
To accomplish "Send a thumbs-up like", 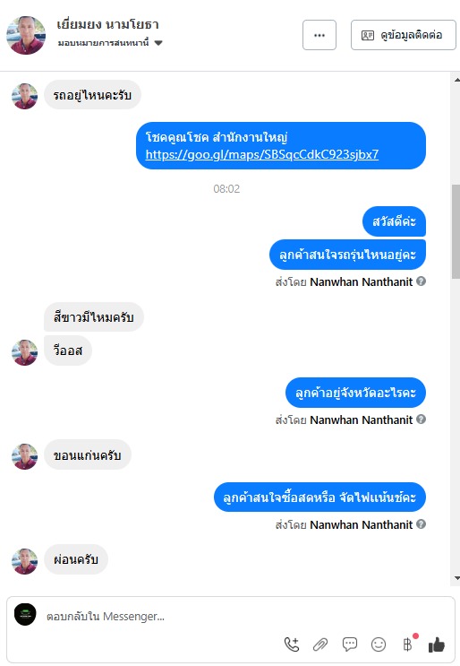I will coord(436,644).
